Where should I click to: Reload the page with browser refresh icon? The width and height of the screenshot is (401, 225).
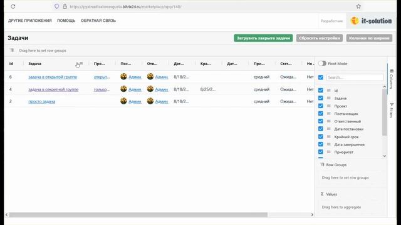tap(13, 7)
